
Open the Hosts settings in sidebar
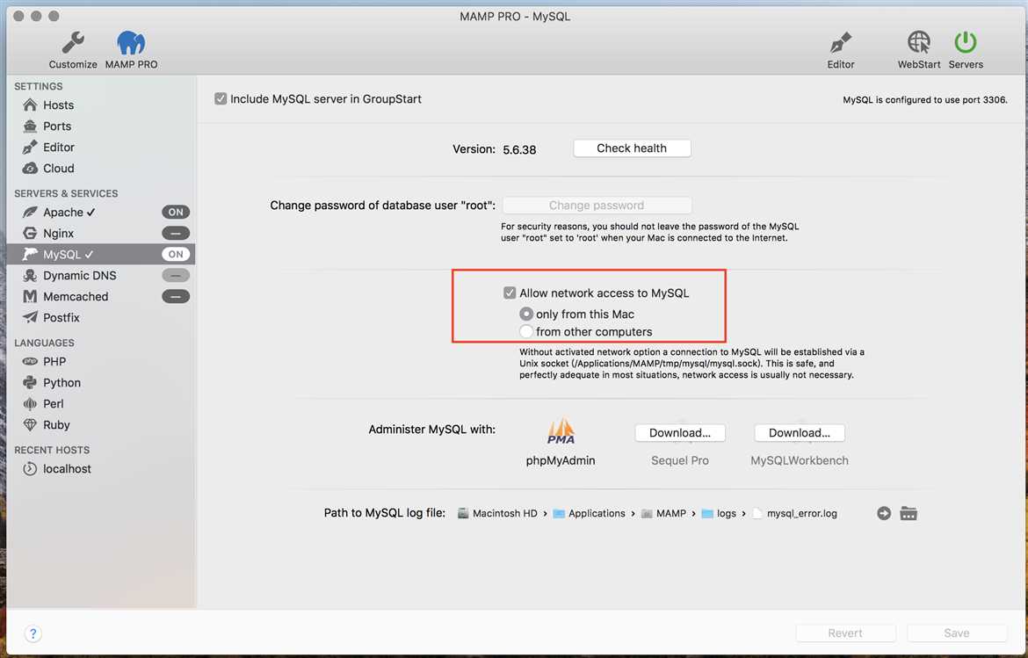coord(58,105)
